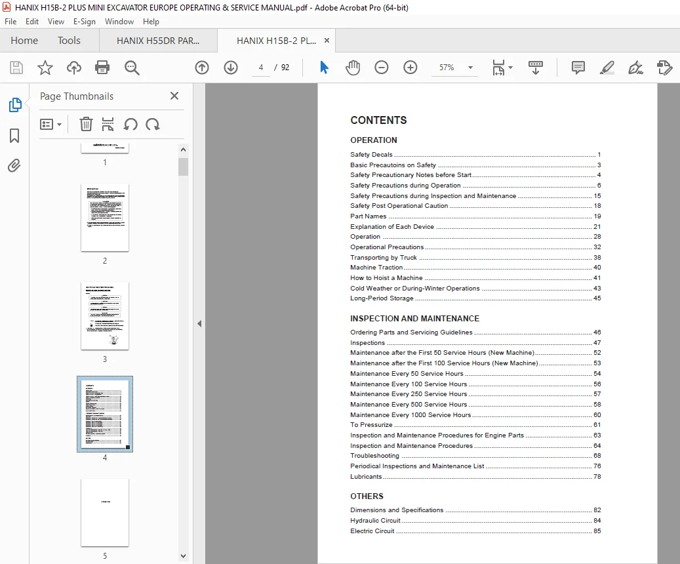Image resolution: width=680 pixels, height=564 pixels.
Task: Activate the hand pan tool
Action: click(353, 68)
